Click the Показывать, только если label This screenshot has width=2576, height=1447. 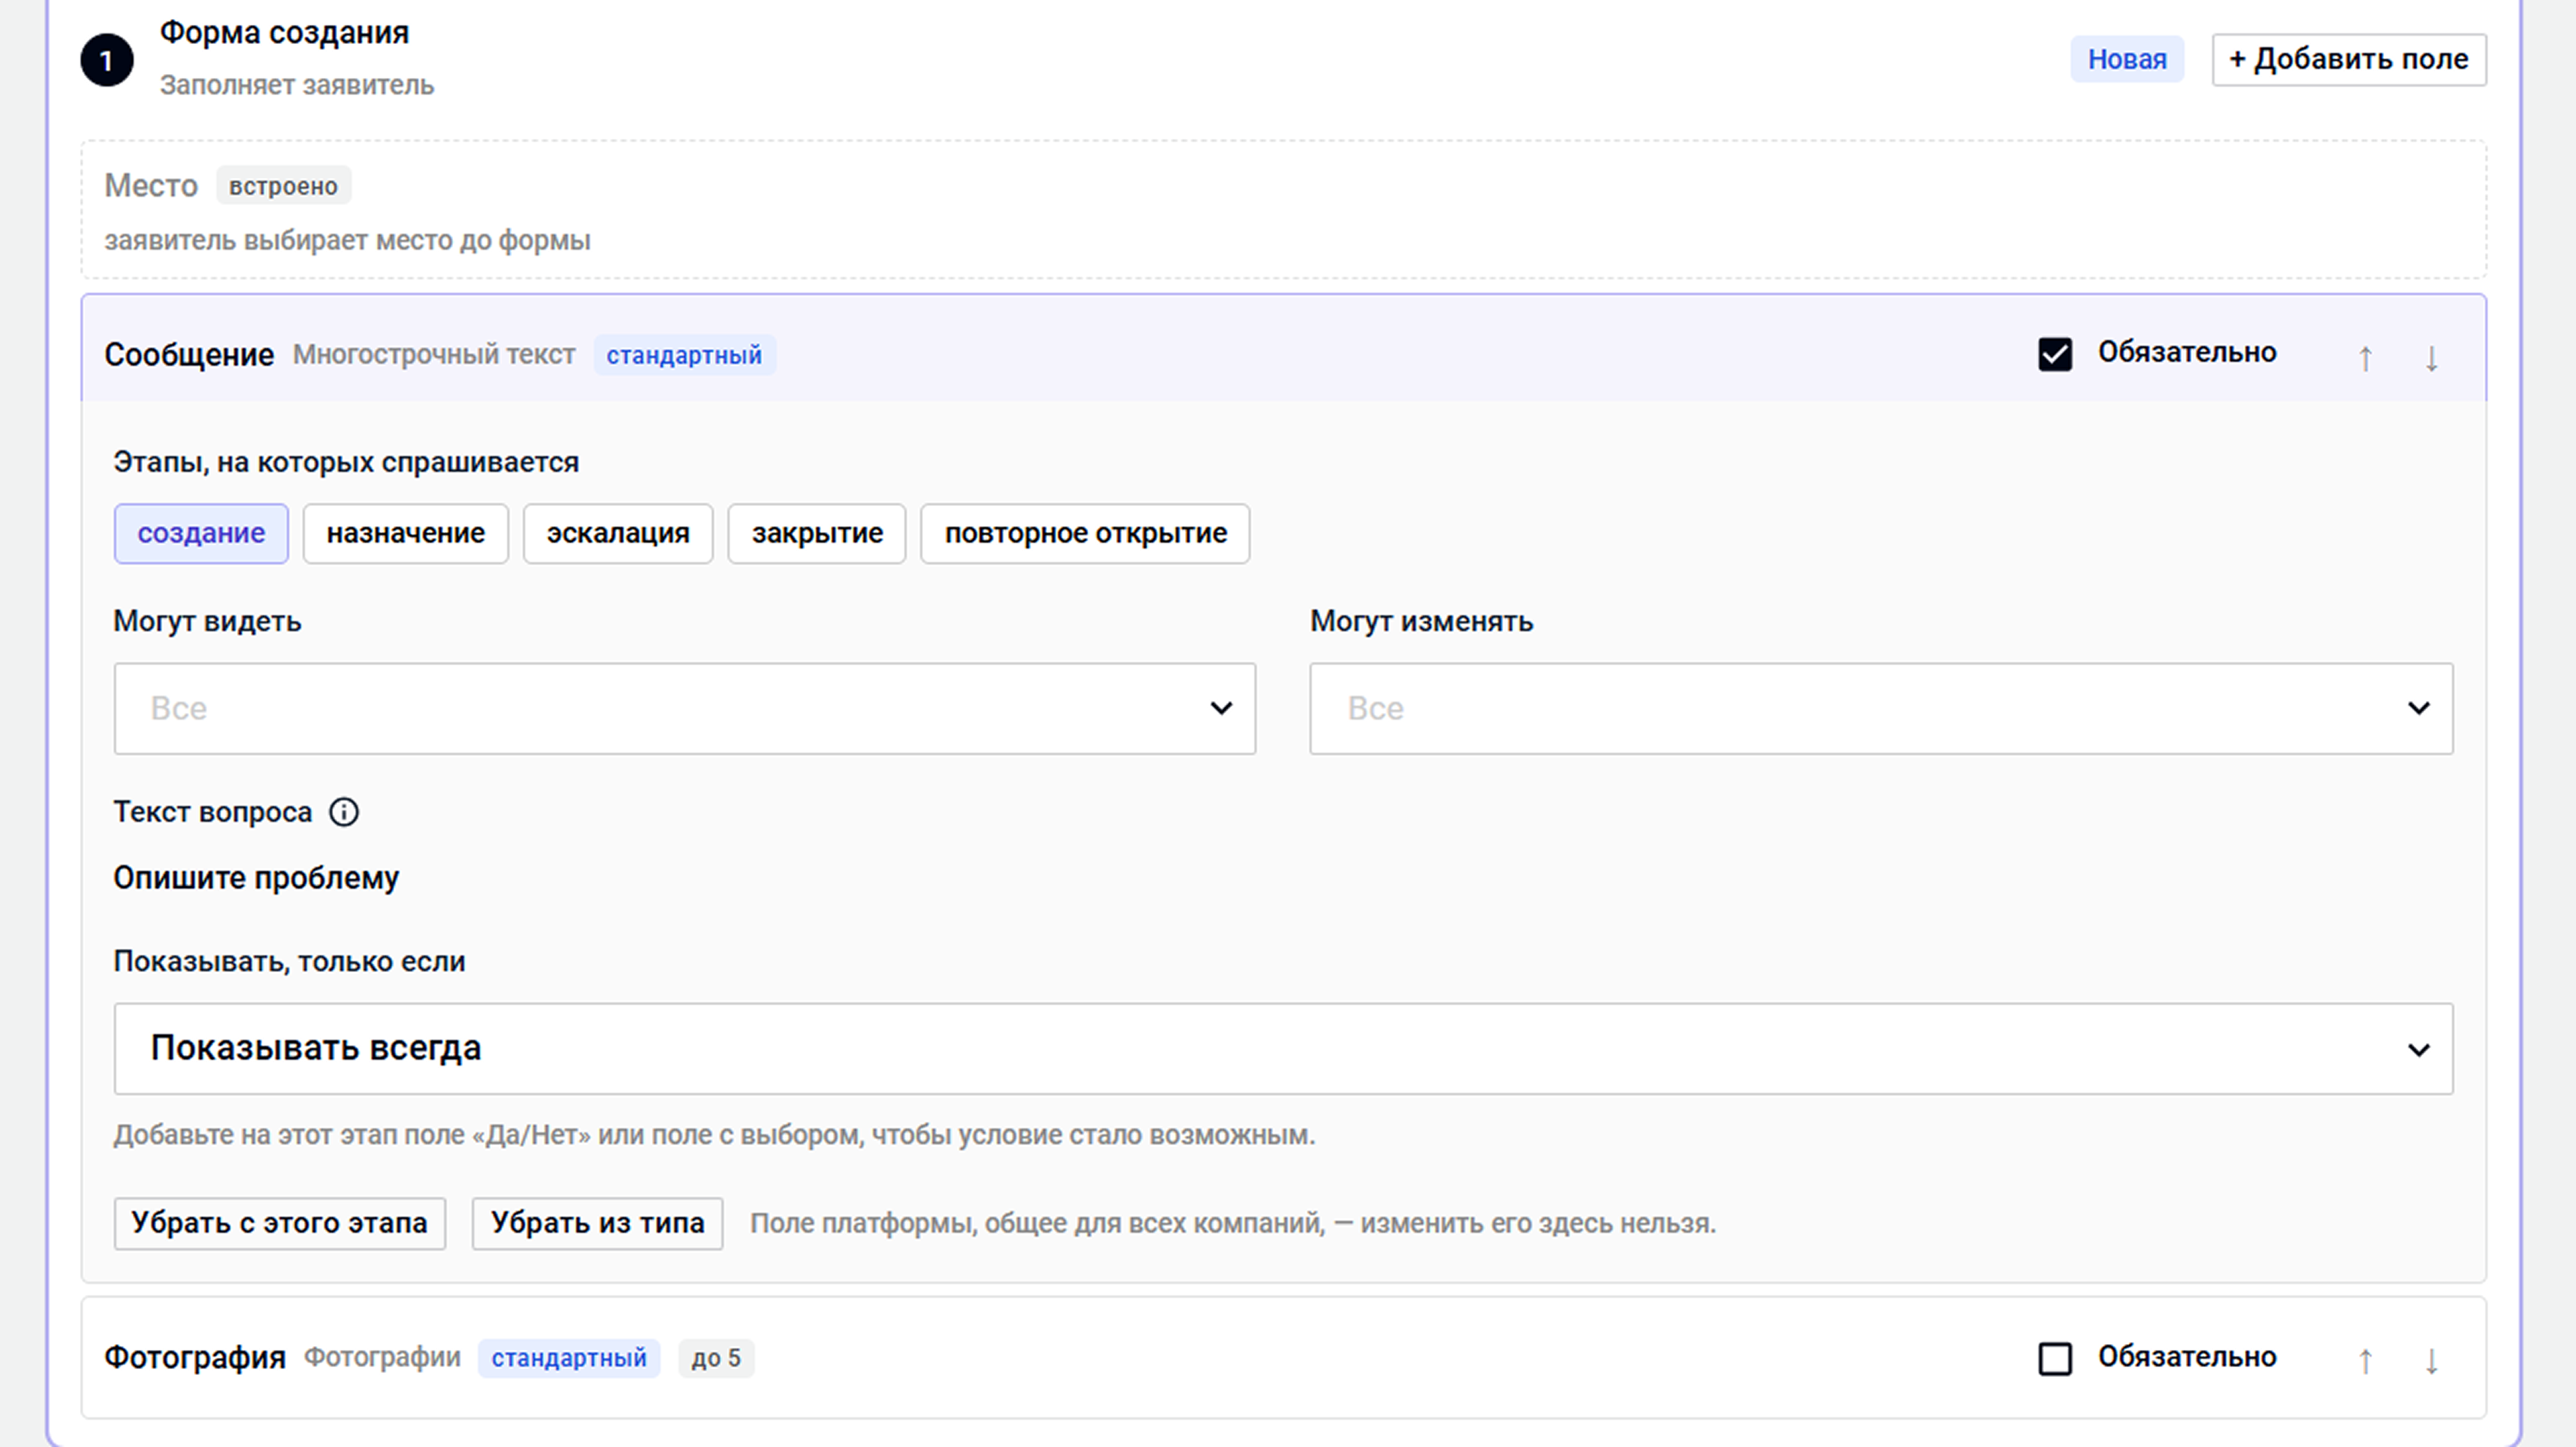coord(289,962)
